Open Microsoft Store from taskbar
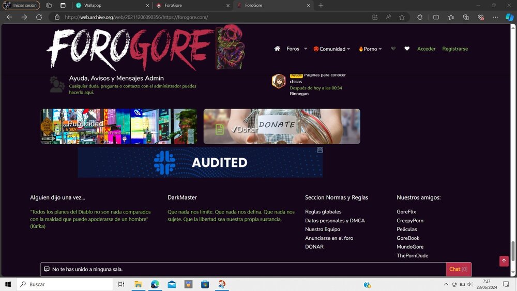Screen dimensions: 517x291 tap(205, 284)
